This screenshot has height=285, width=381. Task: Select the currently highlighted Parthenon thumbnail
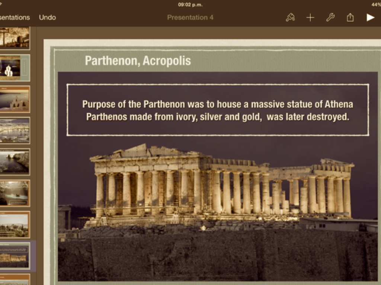coord(15,256)
